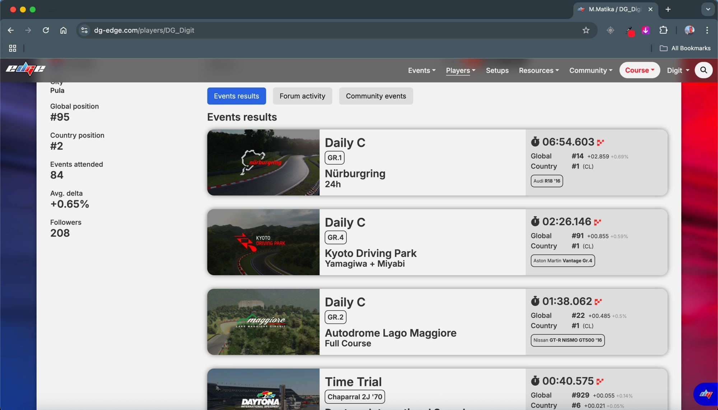Click the browser reload icon
Screen dimensions: 718x410
coord(46,30)
